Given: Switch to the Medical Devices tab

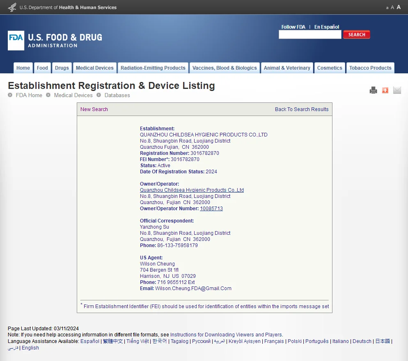Looking at the screenshot, I should [x=94, y=68].
